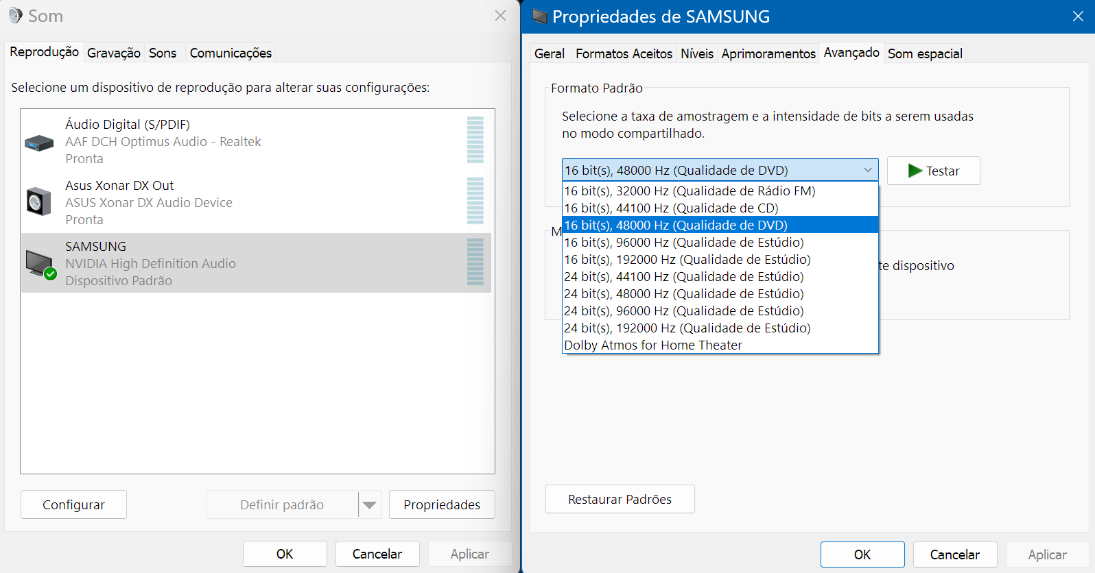Go to the Níveis tab
The width and height of the screenshot is (1095, 573).
[697, 53]
